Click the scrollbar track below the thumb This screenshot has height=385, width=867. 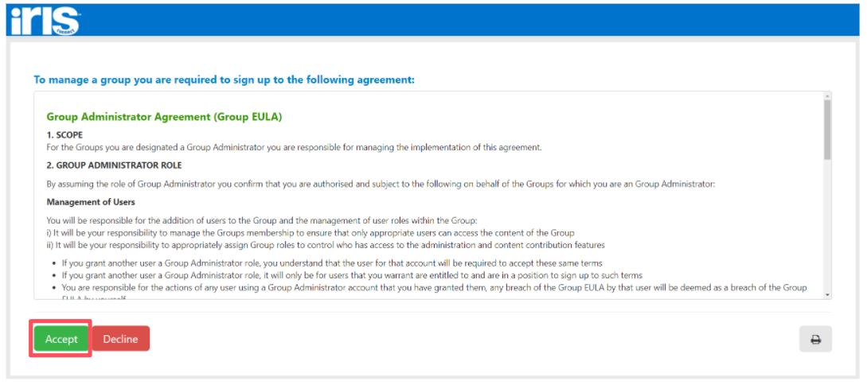click(x=827, y=225)
